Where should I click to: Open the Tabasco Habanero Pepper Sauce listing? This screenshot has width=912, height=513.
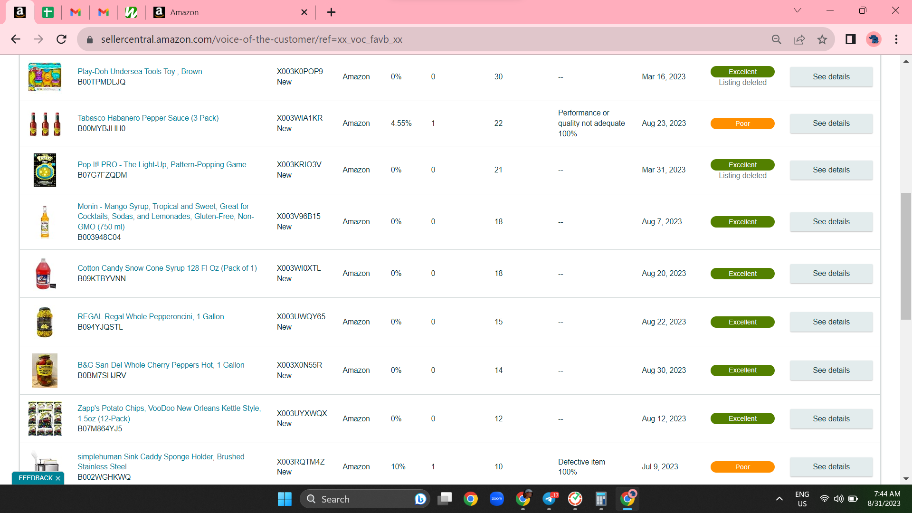point(148,118)
